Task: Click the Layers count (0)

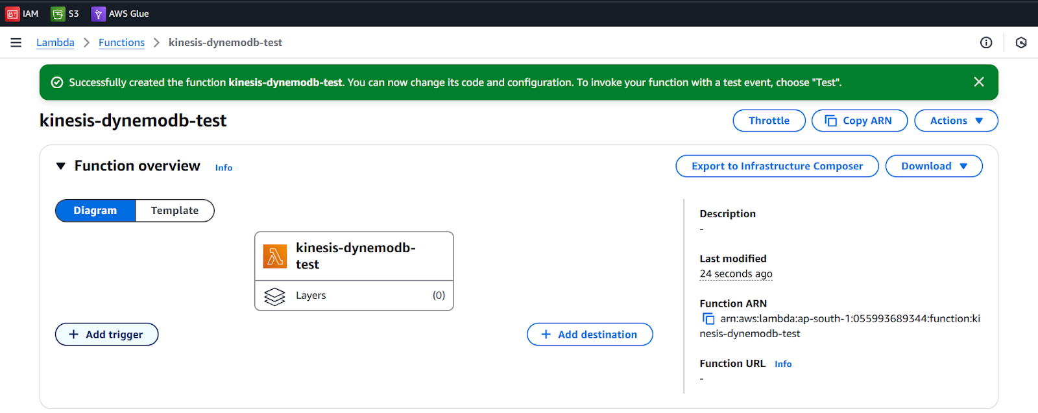Action: coord(439,296)
